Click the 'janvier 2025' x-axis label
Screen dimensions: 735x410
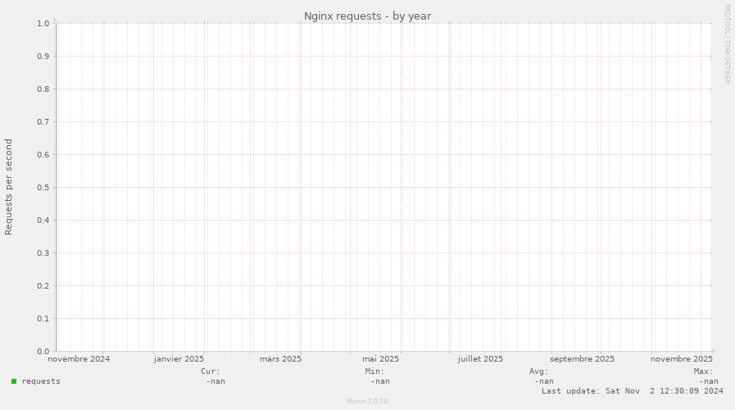pos(179,359)
